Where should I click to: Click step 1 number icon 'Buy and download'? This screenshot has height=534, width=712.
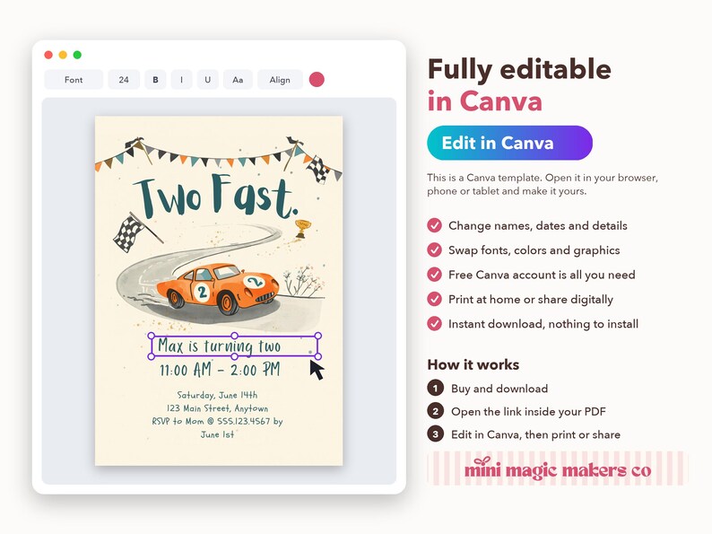coord(435,388)
